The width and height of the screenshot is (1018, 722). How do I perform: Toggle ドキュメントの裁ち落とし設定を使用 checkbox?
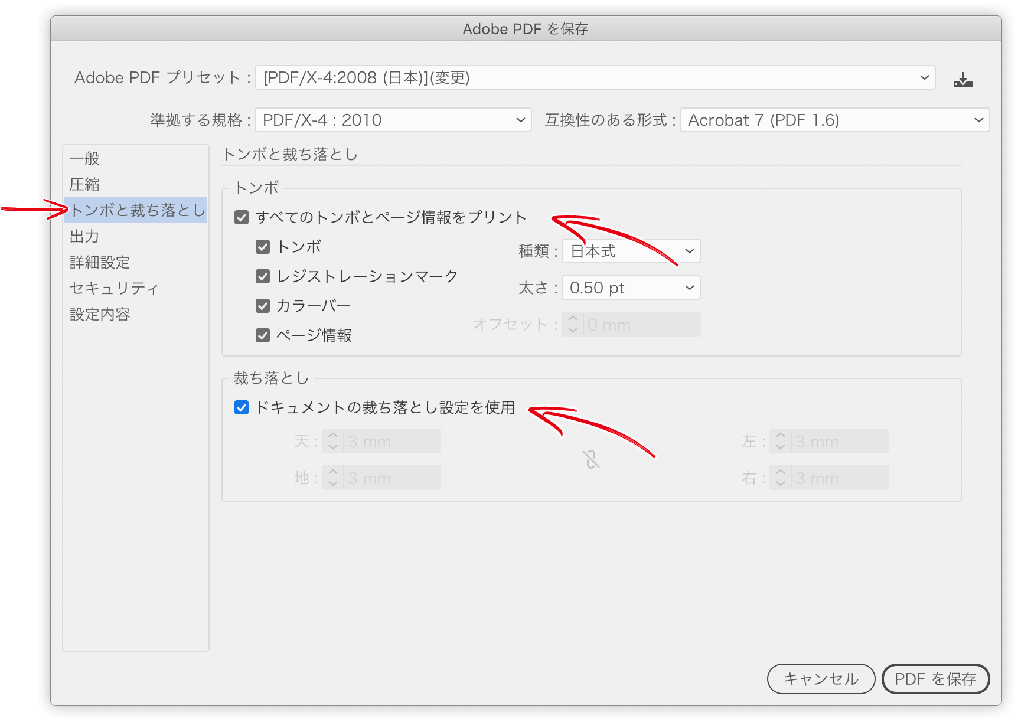coord(242,407)
